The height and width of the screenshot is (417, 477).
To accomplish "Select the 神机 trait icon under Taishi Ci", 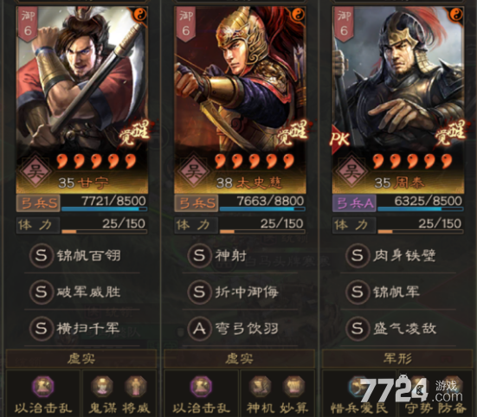I will click(261, 387).
